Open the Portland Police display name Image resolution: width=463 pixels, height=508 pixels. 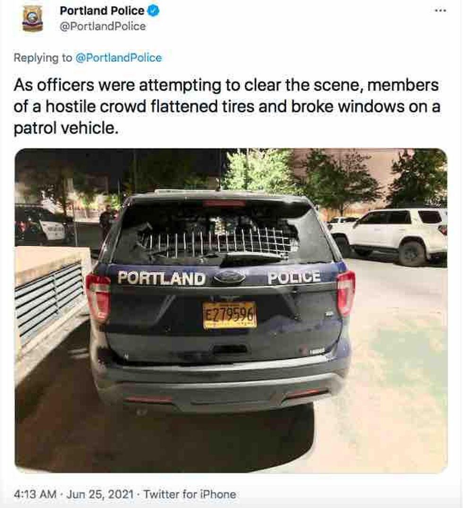click(x=102, y=11)
